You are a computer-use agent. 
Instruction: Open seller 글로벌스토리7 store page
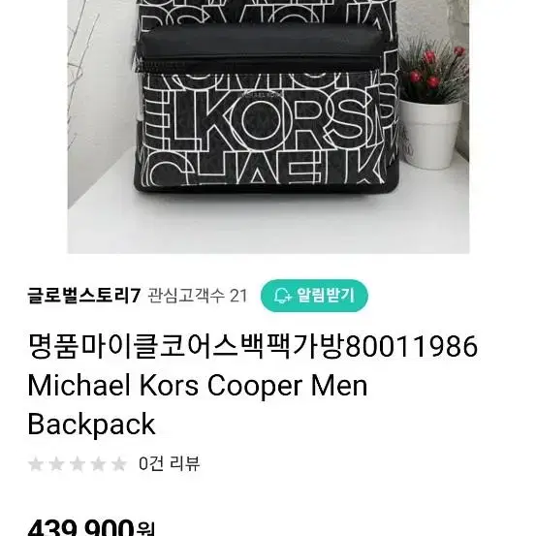point(84,296)
